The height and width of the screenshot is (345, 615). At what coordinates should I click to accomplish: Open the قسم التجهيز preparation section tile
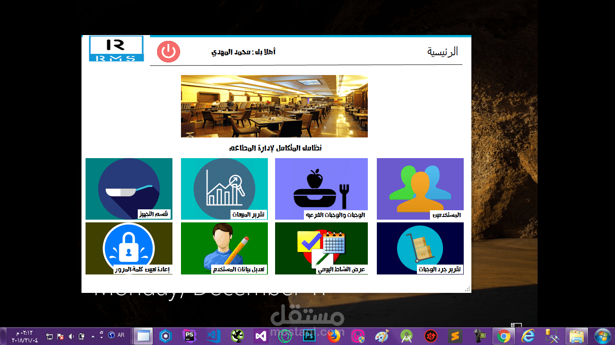[129, 189]
